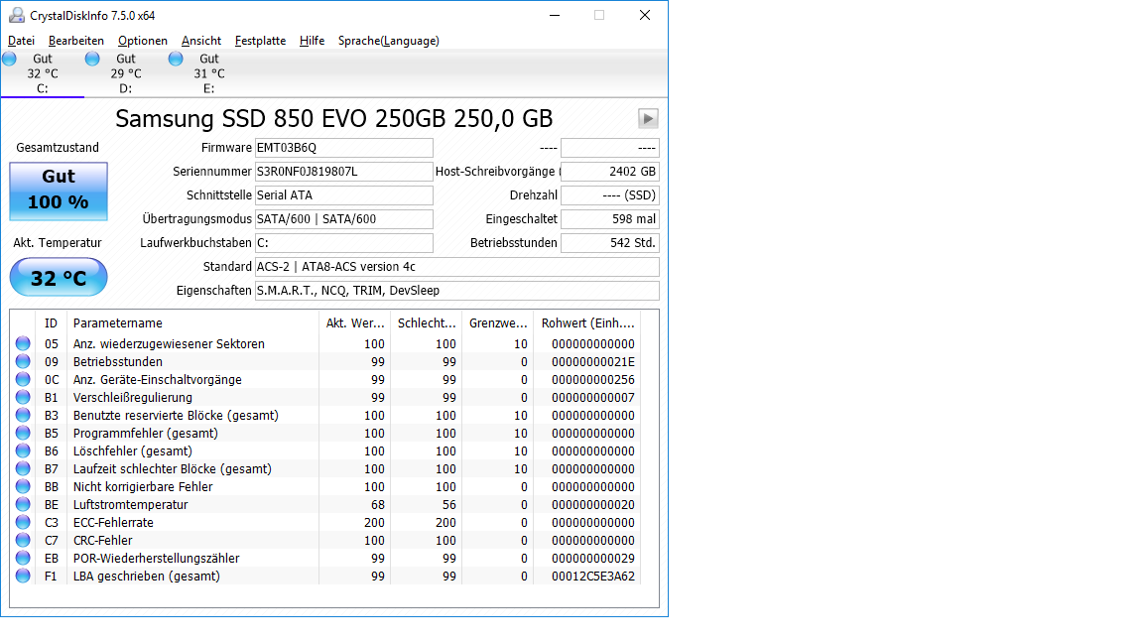Click status icon for attribute B7
1143x643 pixels.
pos(24,468)
